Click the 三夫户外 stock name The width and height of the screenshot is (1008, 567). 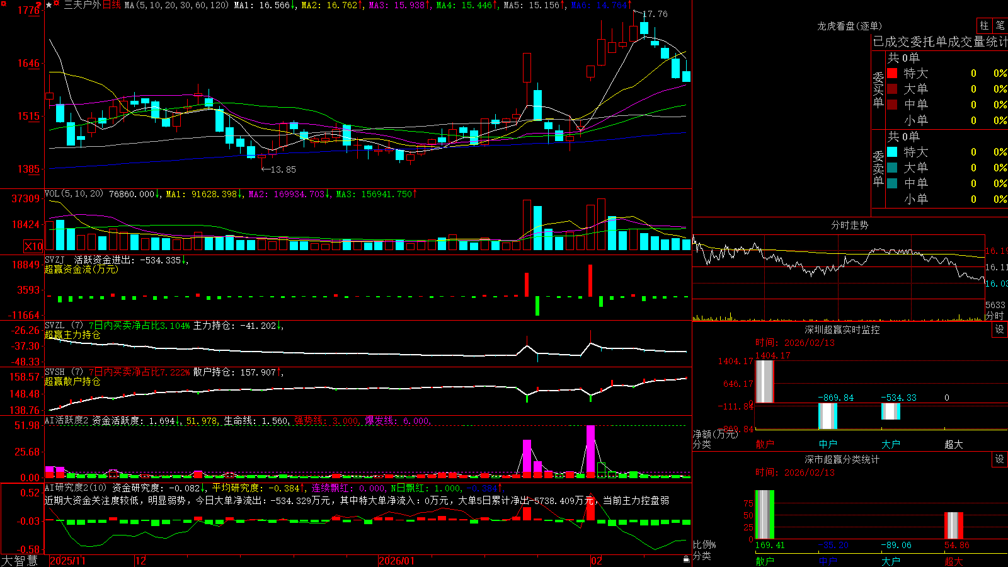[x=83, y=5]
